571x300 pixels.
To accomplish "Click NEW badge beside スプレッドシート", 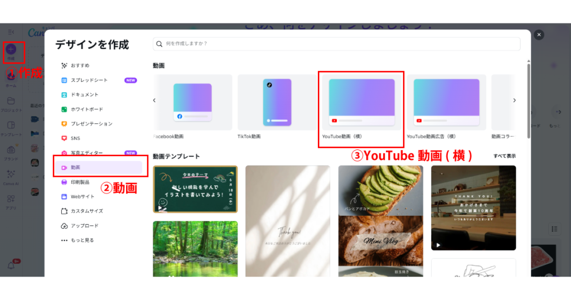I will [130, 80].
